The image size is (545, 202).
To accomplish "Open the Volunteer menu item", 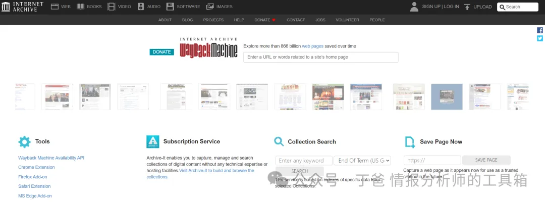I will click(x=348, y=20).
